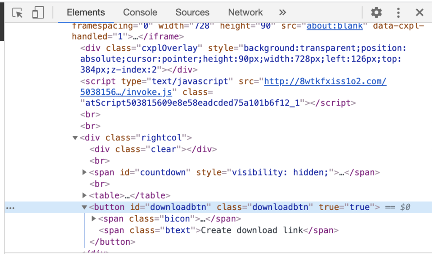Open DevTools settings gear
Image resolution: width=432 pixels, height=254 pixels.
click(x=376, y=12)
